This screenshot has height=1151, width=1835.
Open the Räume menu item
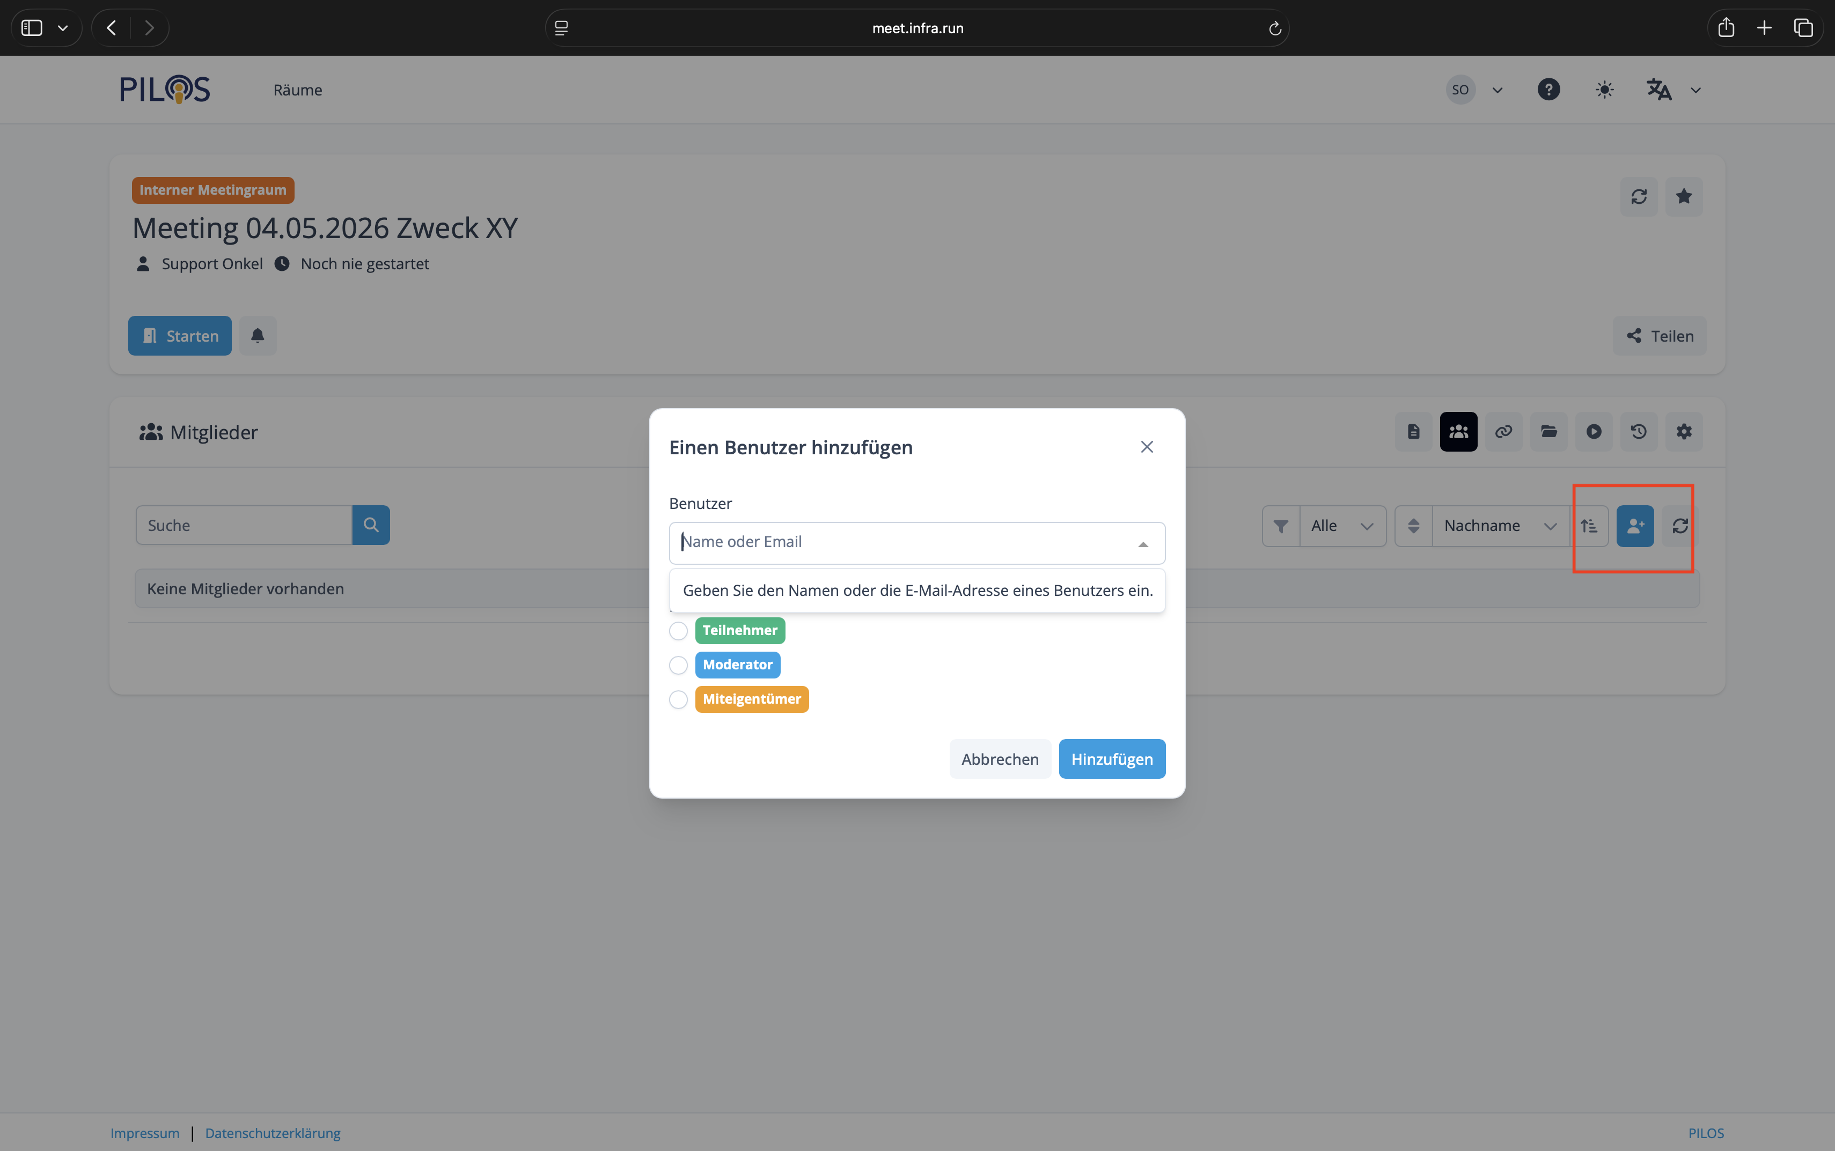[298, 90]
